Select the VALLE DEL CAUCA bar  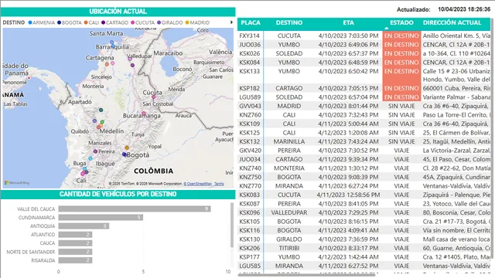[x=135, y=209]
